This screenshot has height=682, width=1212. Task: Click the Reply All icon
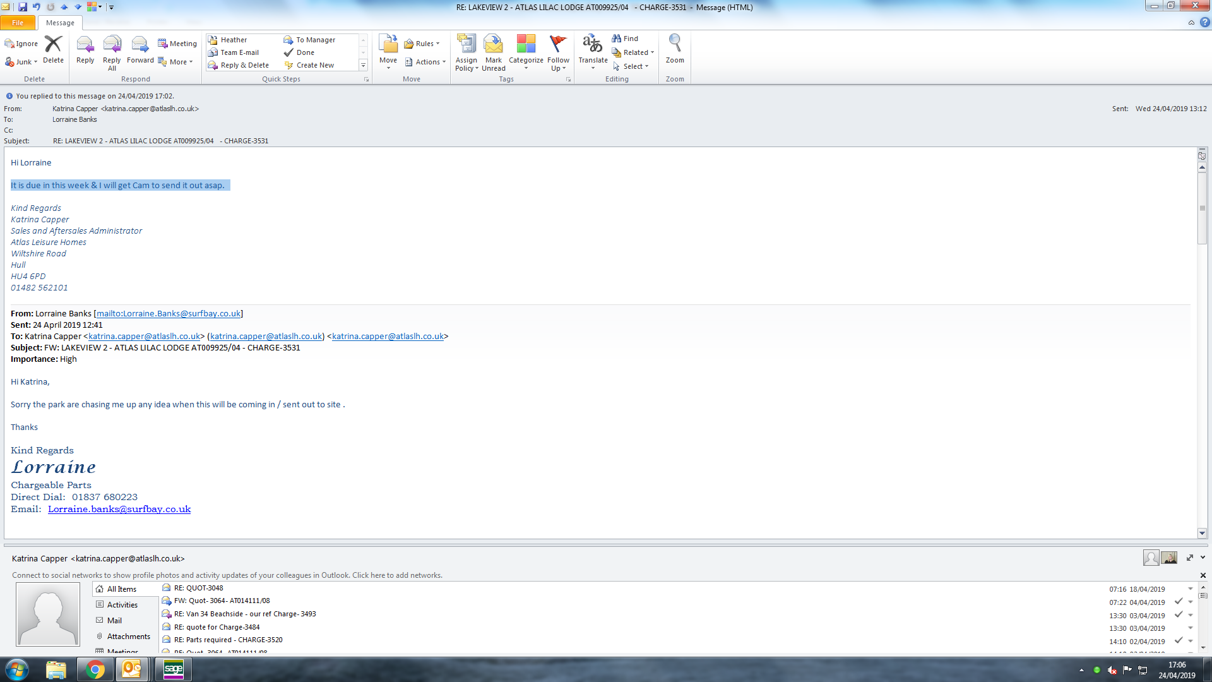click(112, 45)
